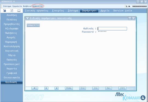Close the Ειδικές παράμετροι dialog
The image size is (148, 102).
133,18
